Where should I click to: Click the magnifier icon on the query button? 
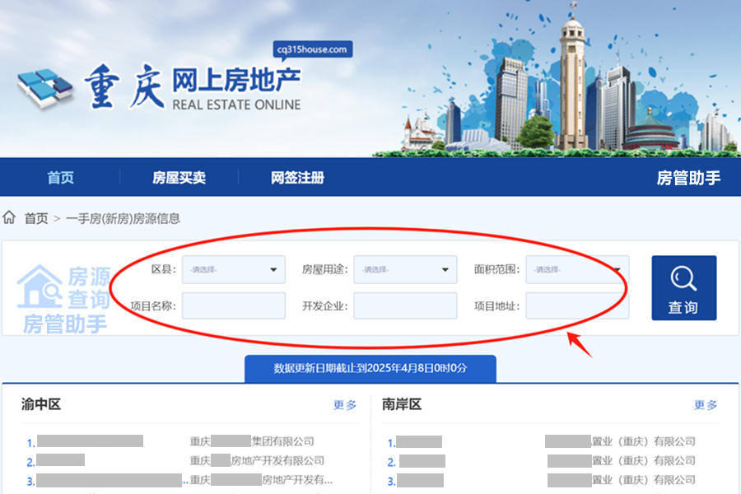click(x=683, y=279)
